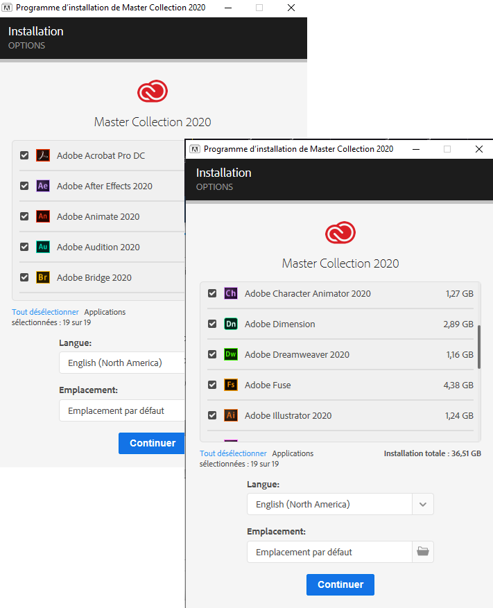The width and height of the screenshot is (493, 608).
Task: Uncheck Adobe Illustrator 2020
Action: [x=212, y=415]
